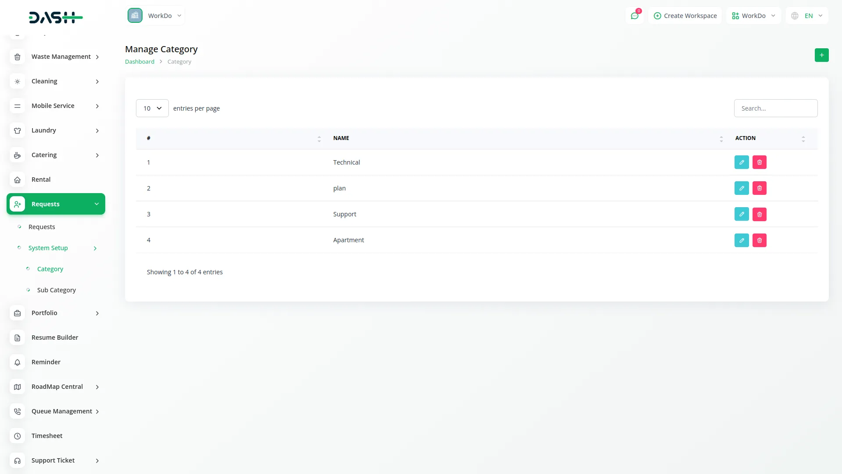Viewport: 842px width, 474px height.
Task: Click the Timesheet clock icon in sidebar
Action: tap(18, 436)
